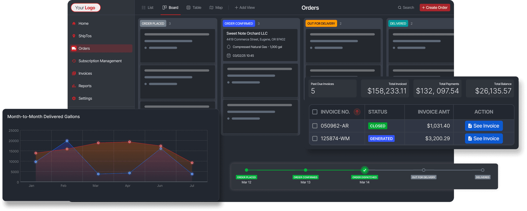Open Subscription Management in the sidebar

101,61
